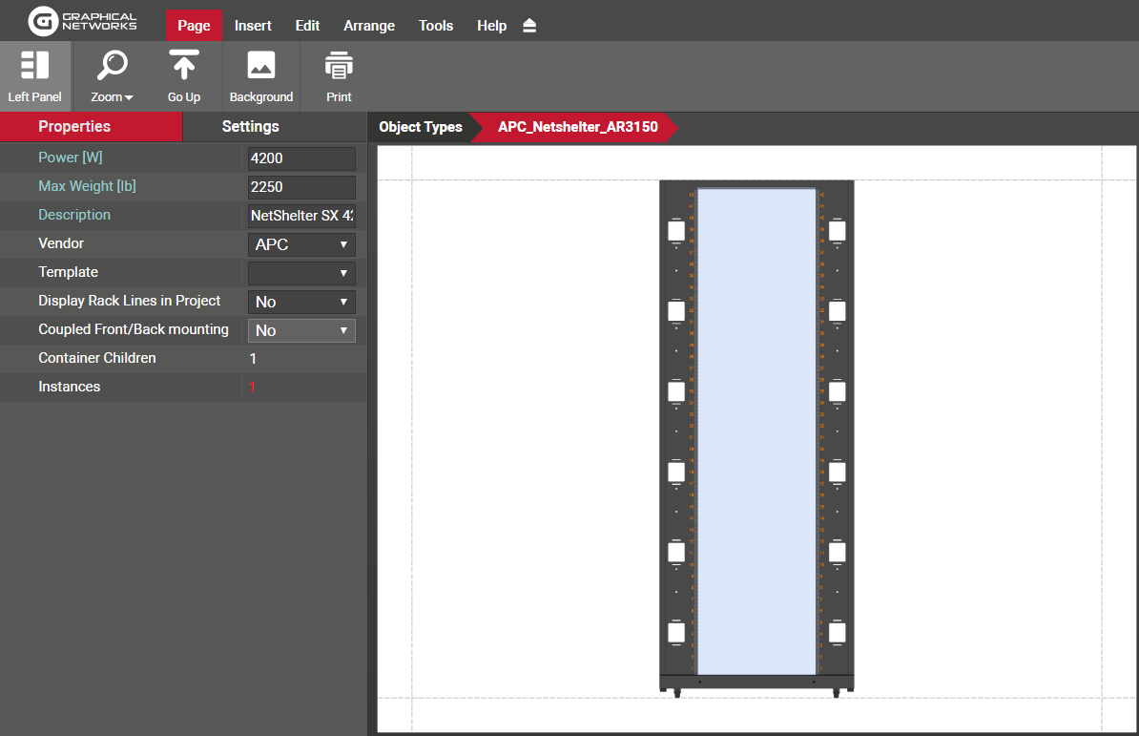The height and width of the screenshot is (736, 1139).
Task: Click the Graphical Networks logo
Action: [x=82, y=20]
